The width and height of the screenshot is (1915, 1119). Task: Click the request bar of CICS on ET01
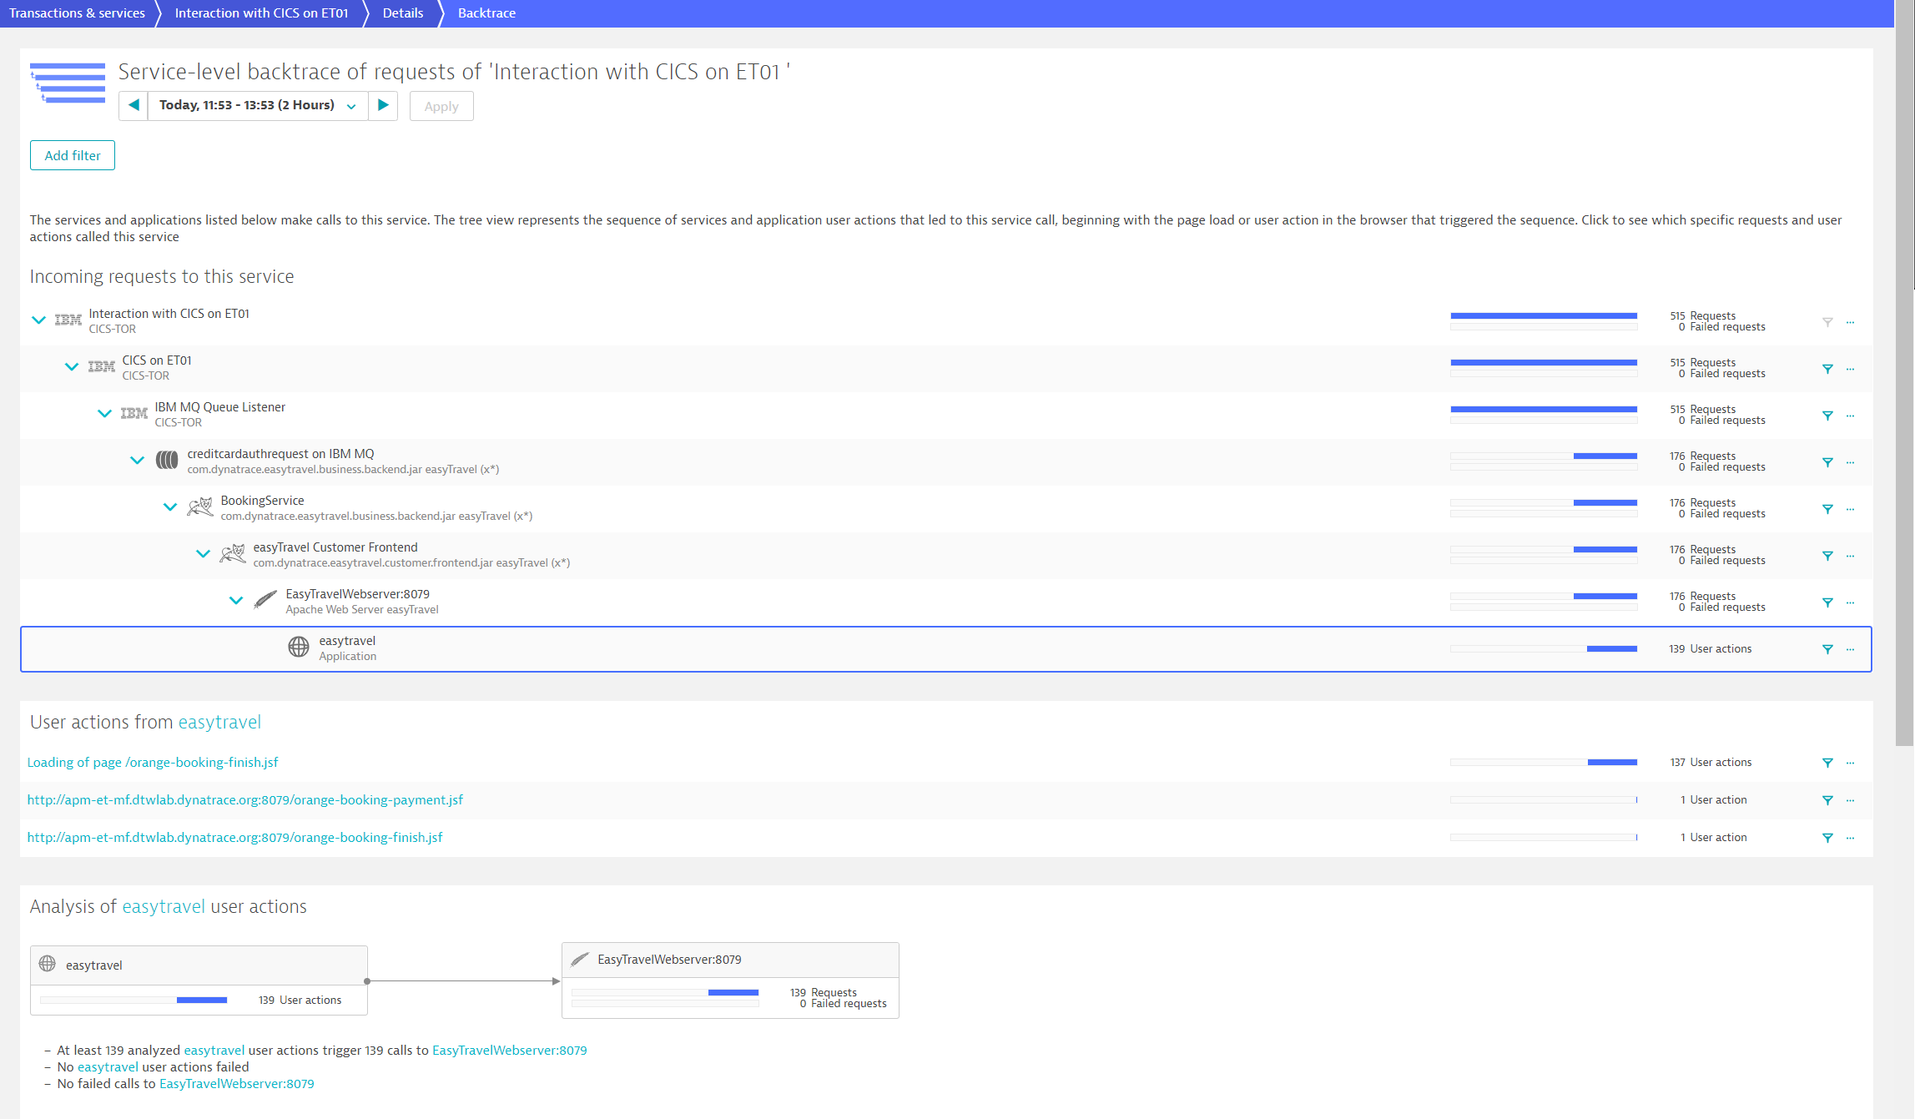(1544, 368)
